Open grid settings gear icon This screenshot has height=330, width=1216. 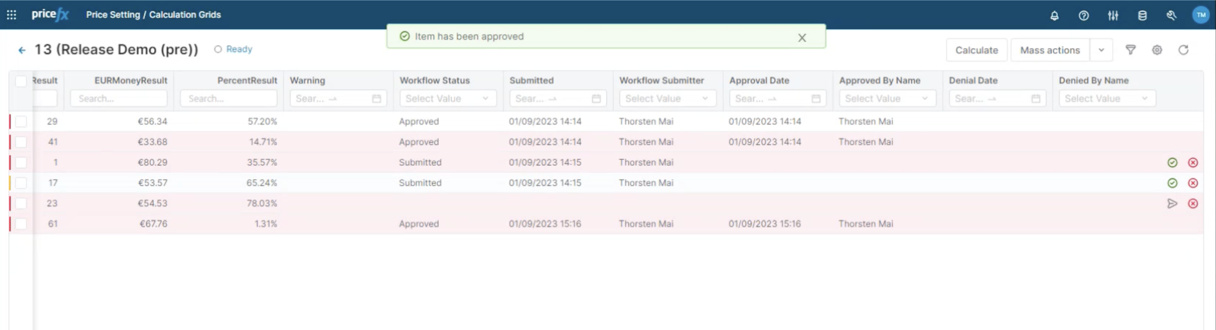pyautogui.click(x=1157, y=50)
